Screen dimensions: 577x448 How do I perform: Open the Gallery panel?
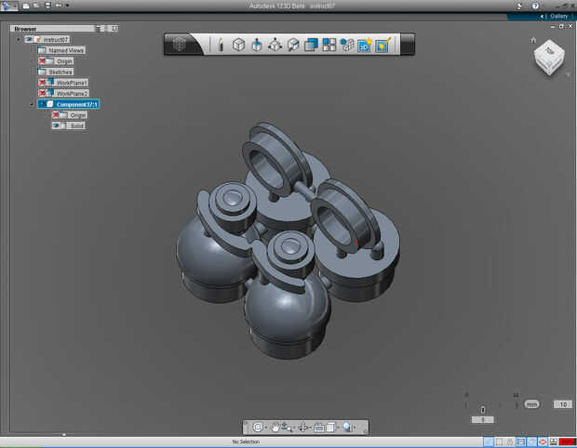click(x=557, y=16)
